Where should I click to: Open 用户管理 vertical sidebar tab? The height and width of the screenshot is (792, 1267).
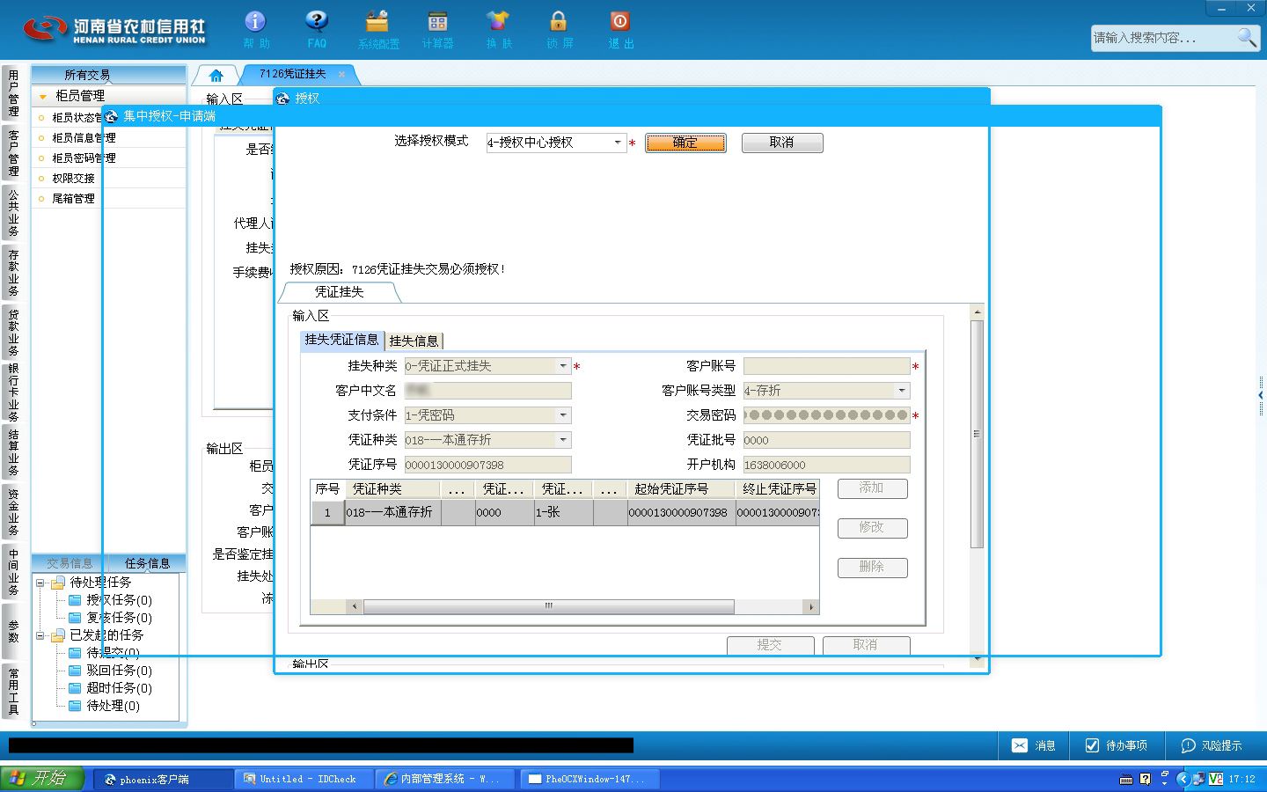12,93
